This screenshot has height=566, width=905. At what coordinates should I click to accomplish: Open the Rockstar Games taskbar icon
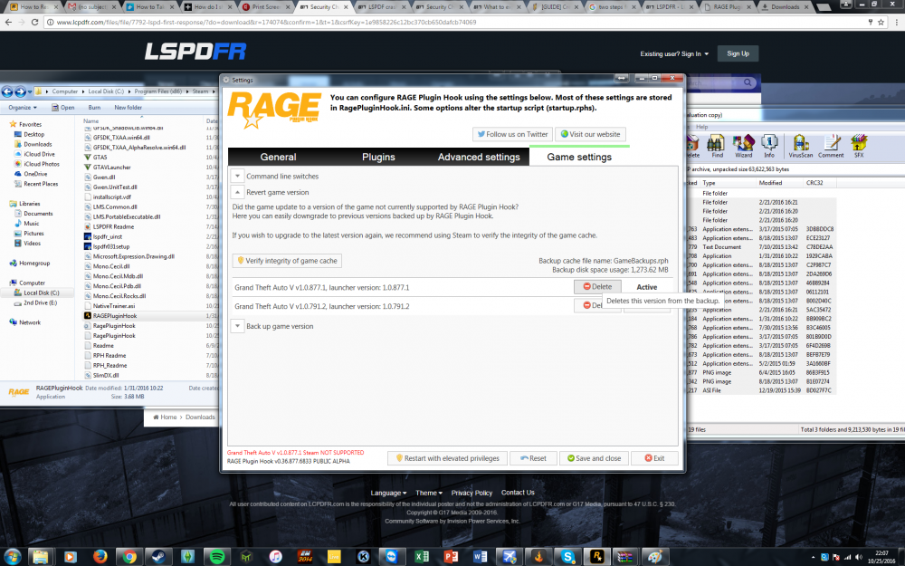tap(596, 556)
